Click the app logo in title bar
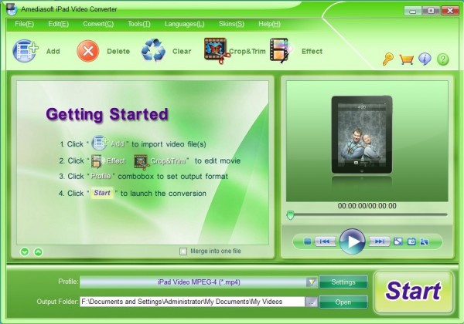The image size is (464, 324). [x=12, y=8]
